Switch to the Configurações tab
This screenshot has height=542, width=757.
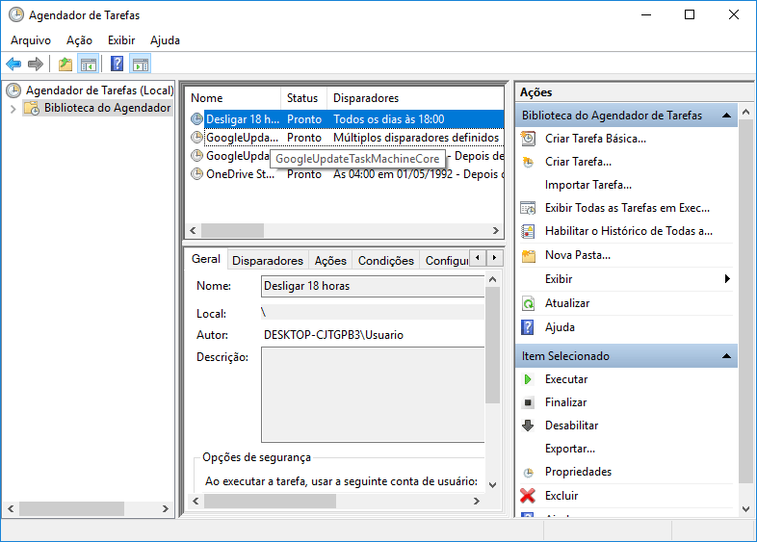446,261
